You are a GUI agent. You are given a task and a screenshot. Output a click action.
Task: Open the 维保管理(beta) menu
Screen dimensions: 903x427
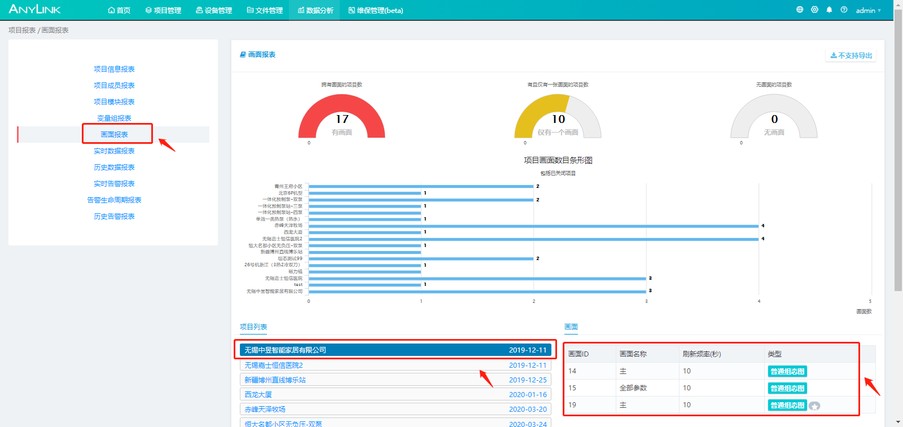click(375, 10)
